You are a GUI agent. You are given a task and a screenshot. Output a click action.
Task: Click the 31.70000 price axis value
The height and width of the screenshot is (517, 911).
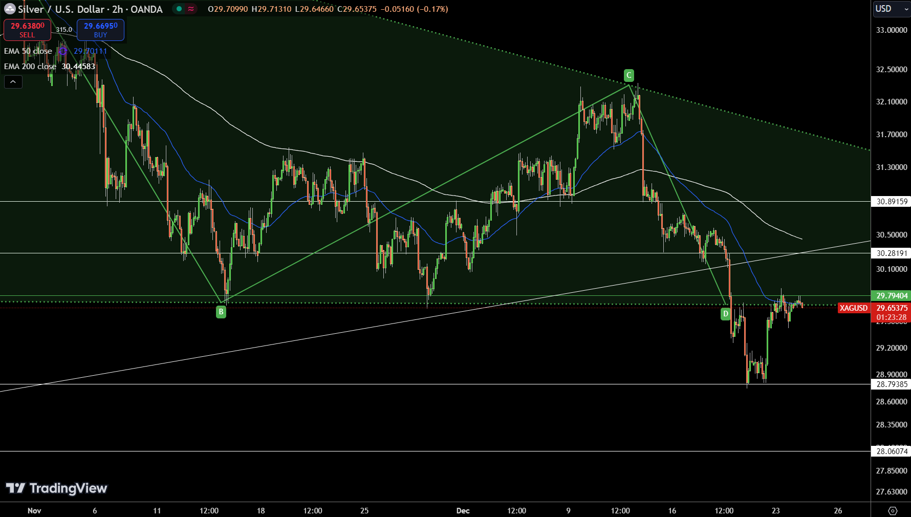892,135
